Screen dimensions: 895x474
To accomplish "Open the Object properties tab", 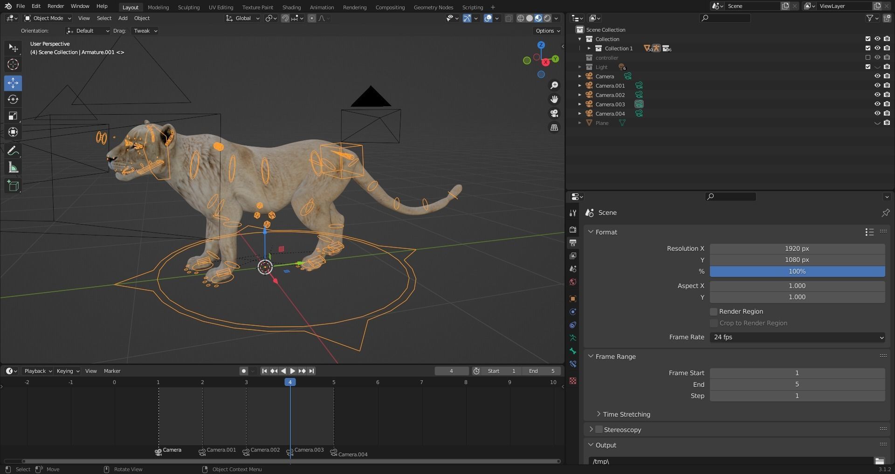I will point(573,299).
